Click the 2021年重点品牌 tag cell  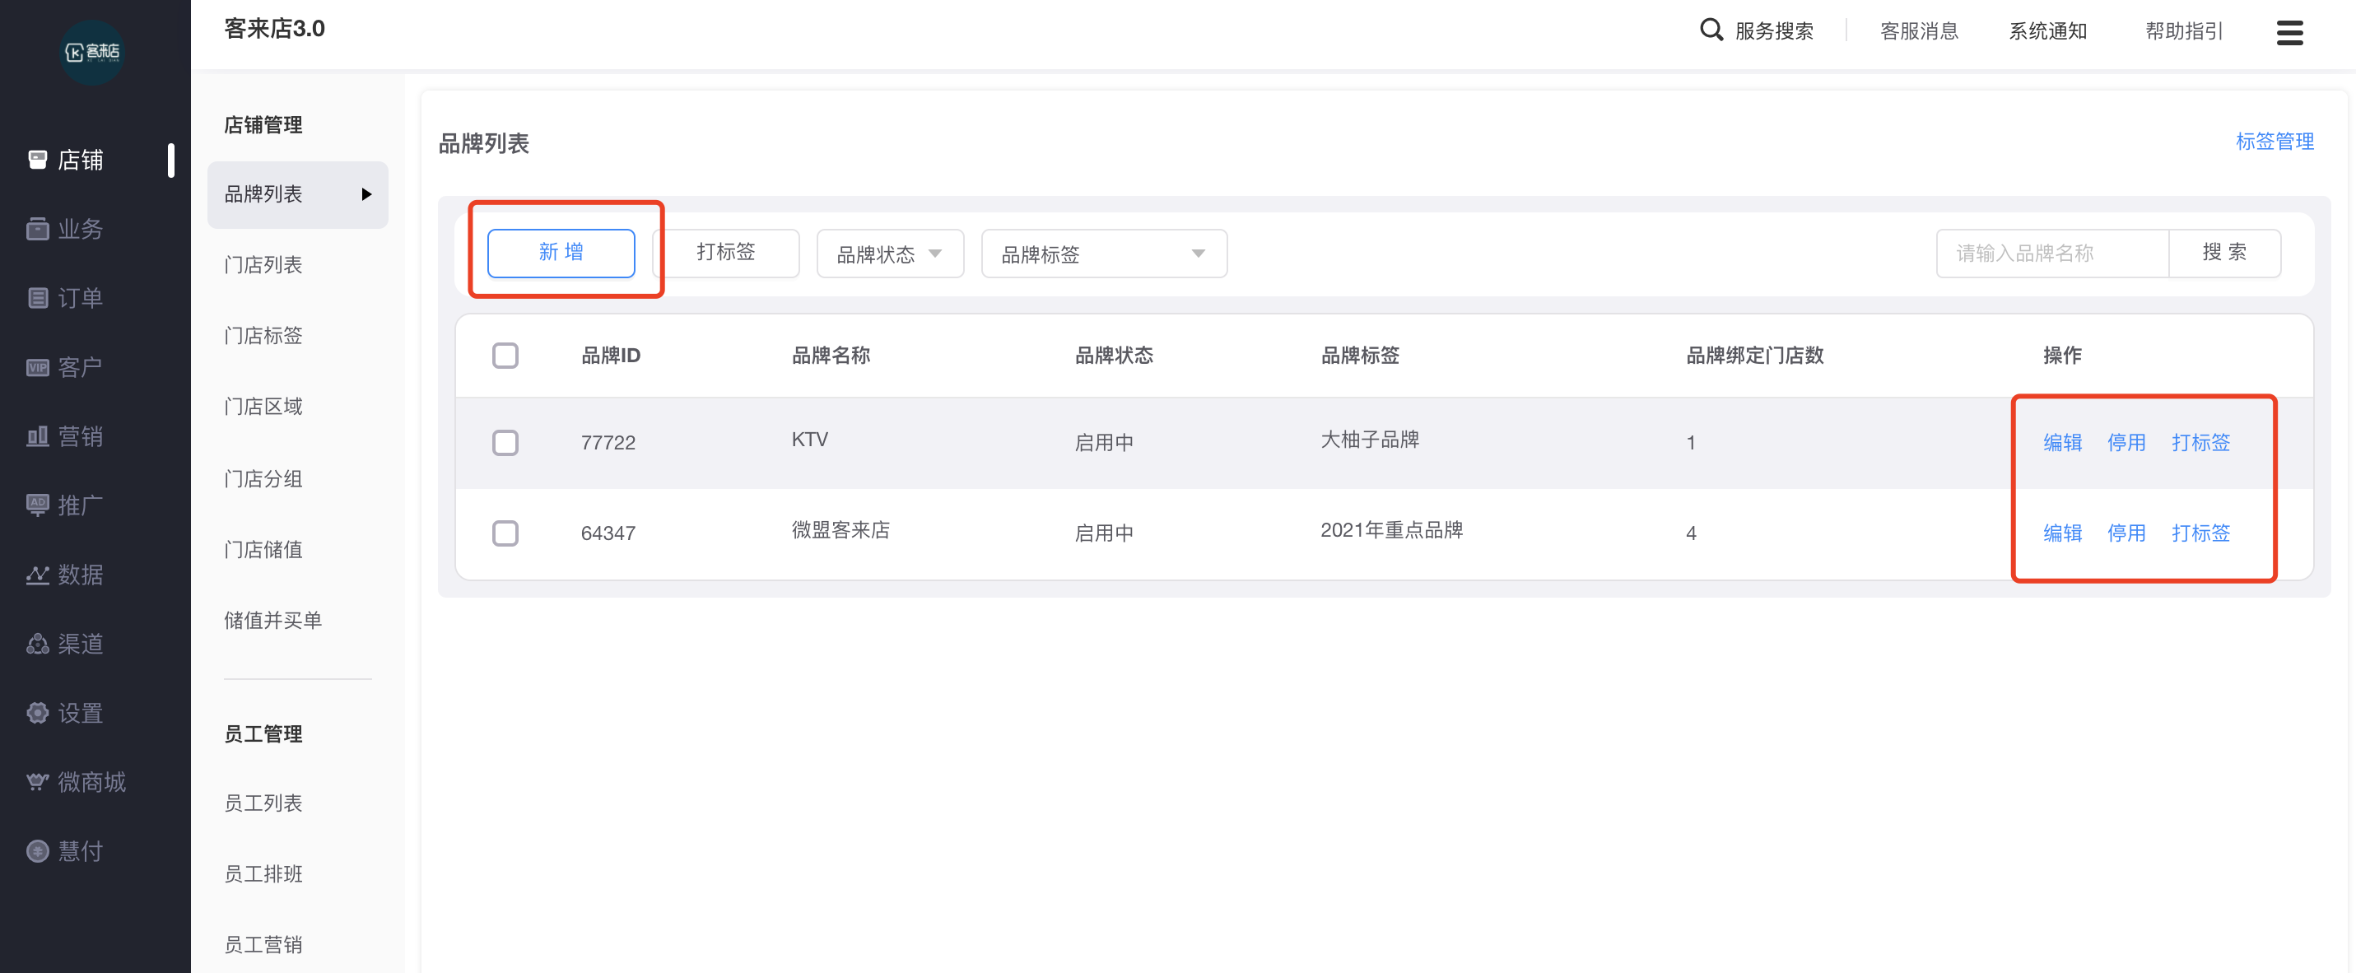(1392, 530)
